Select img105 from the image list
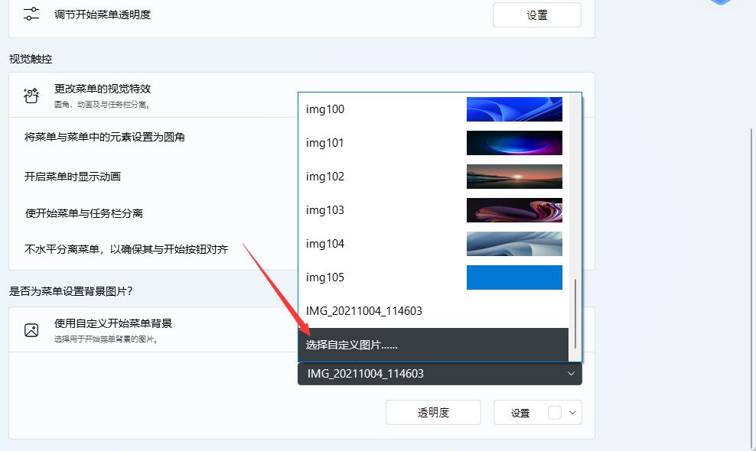This screenshot has height=451, width=756. point(433,277)
